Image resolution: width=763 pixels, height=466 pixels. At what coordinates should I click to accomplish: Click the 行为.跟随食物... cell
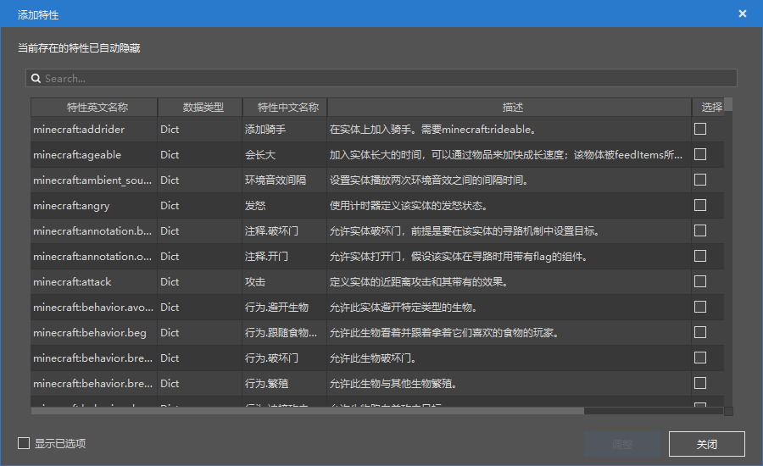click(285, 333)
